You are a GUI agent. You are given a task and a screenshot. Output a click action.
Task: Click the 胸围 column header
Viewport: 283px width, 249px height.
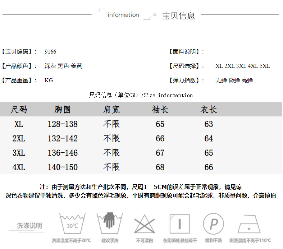click(x=63, y=110)
